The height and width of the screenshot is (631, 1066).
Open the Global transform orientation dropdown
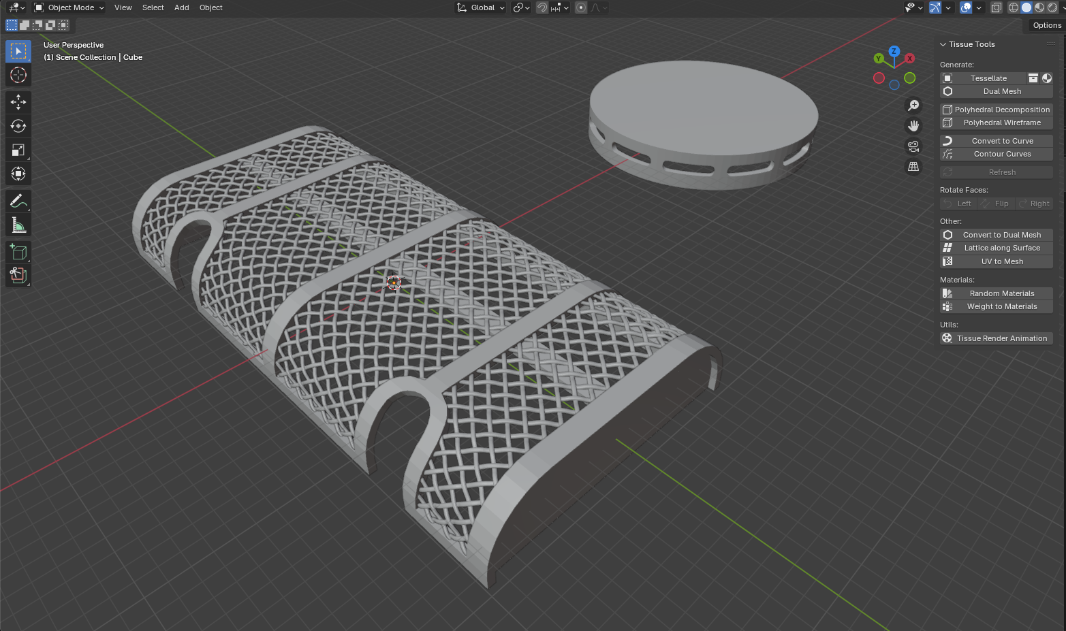(x=482, y=7)
